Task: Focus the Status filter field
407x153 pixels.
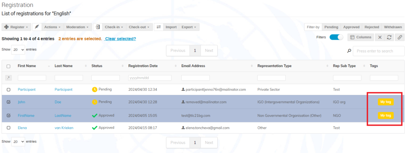Action: [x=106, y=78]
